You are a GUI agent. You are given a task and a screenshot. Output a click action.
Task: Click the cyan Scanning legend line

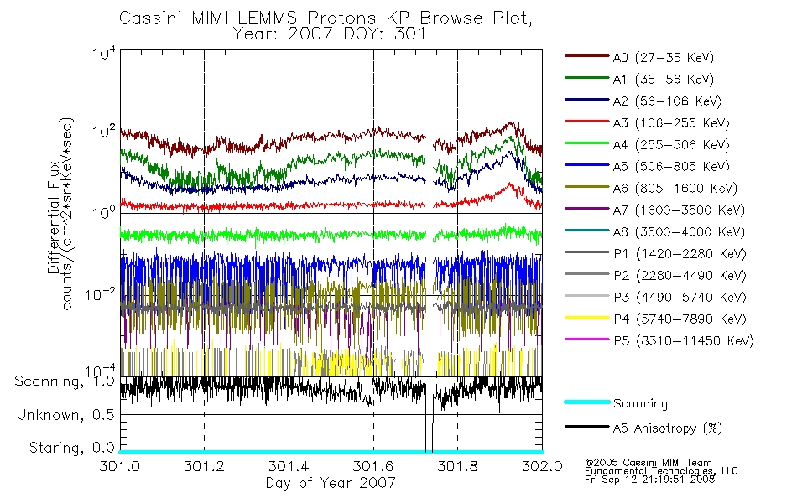click(x=586, y=402)
